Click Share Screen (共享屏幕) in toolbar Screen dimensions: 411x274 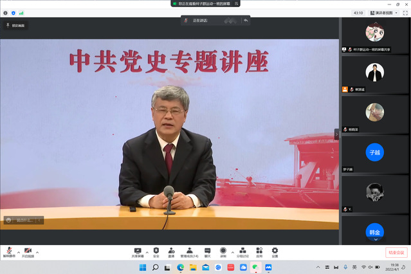click(x=138, y=251)
